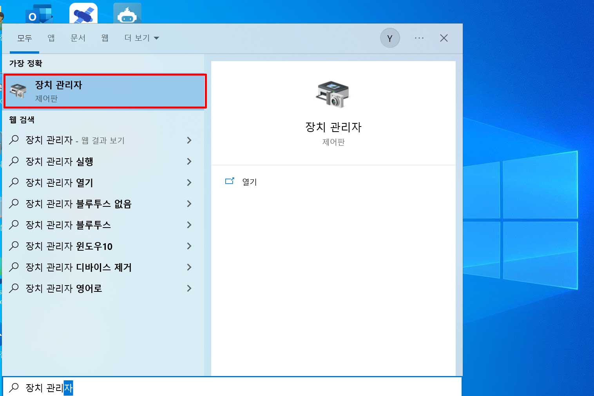Click the open-window icon beside 열기
594x396 pixels.
click(x=230, y=181)
